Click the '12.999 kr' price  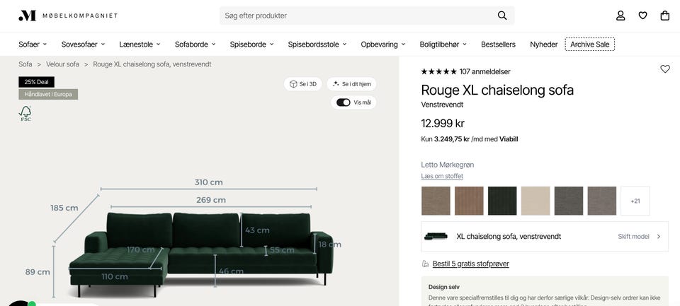tap(443, 124)
